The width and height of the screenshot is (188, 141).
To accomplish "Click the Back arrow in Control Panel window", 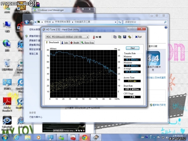I will (27, 22).
